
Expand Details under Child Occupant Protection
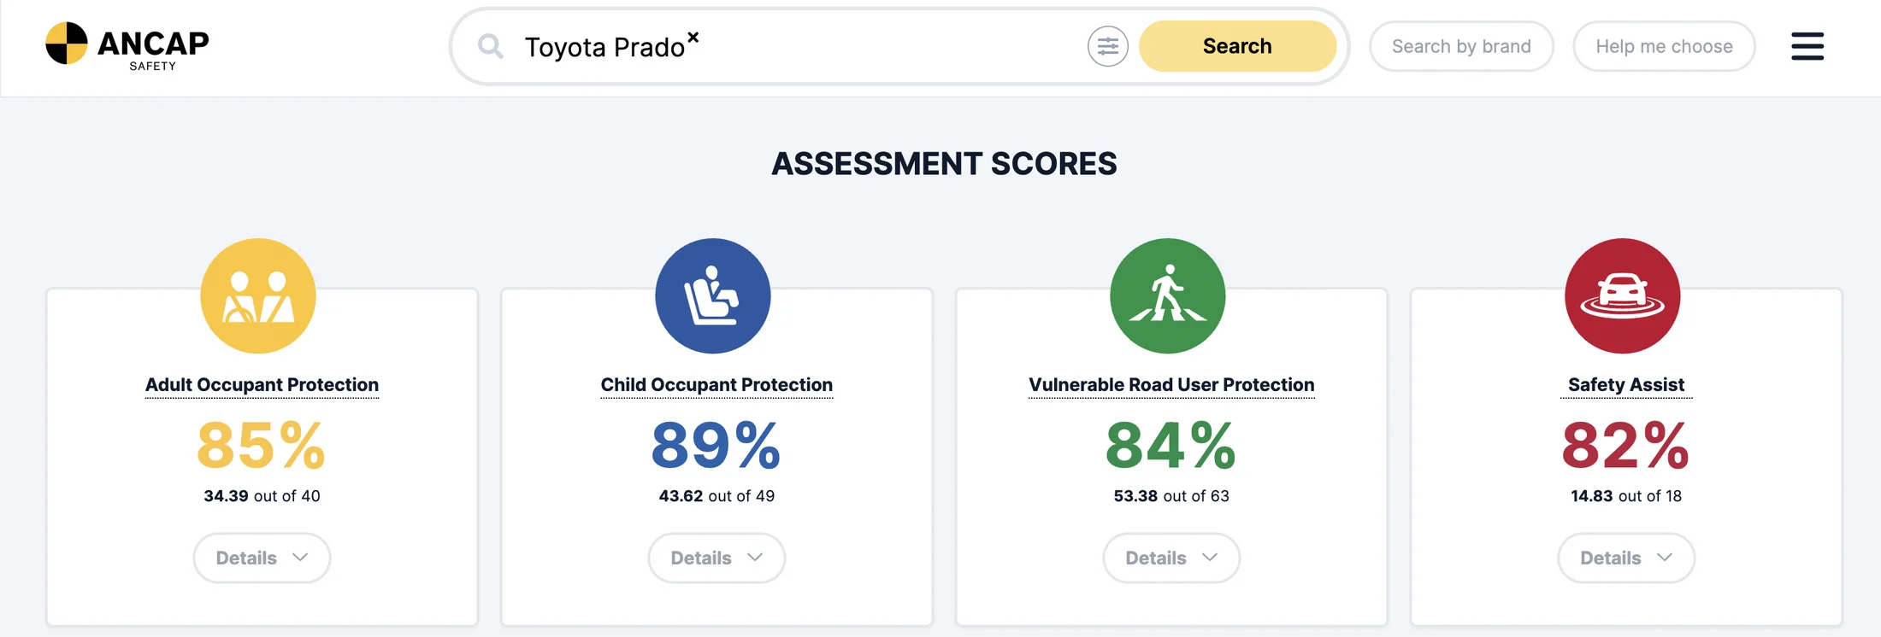tap(716, 558)
